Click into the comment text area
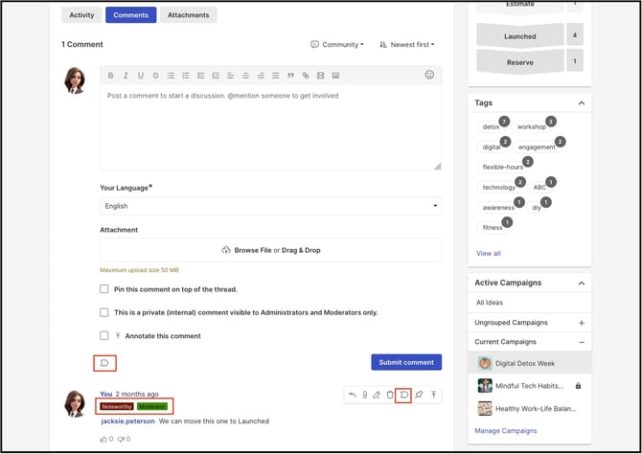The height and width of the screenshot is (454, 642). [x=270, y=126]
